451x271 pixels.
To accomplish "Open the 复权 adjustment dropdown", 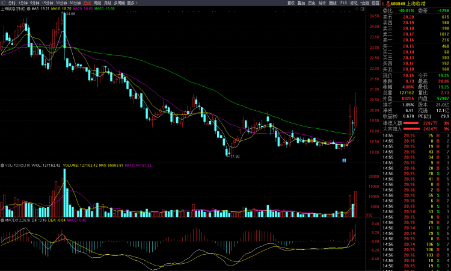I will [291, 3].
